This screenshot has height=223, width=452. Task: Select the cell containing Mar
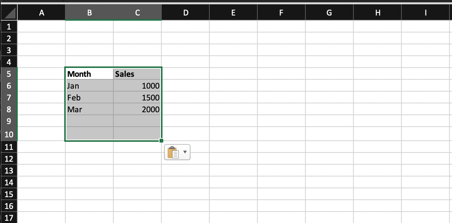(x=89, y=109)
